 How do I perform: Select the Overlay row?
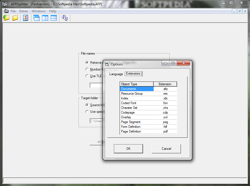click(137, 117)
